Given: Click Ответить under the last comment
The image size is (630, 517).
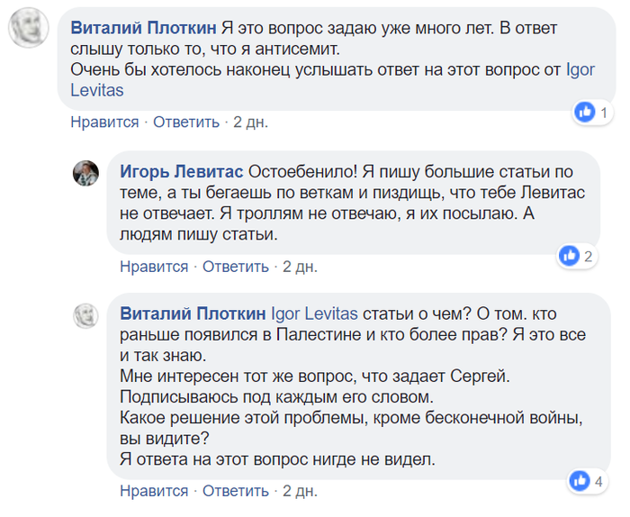Looking at the screenshot, I should click(x=236, y=491).
